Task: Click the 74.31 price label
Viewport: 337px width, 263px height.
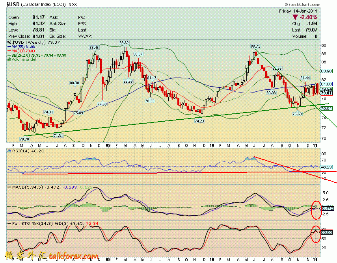Action: [48, 112]
